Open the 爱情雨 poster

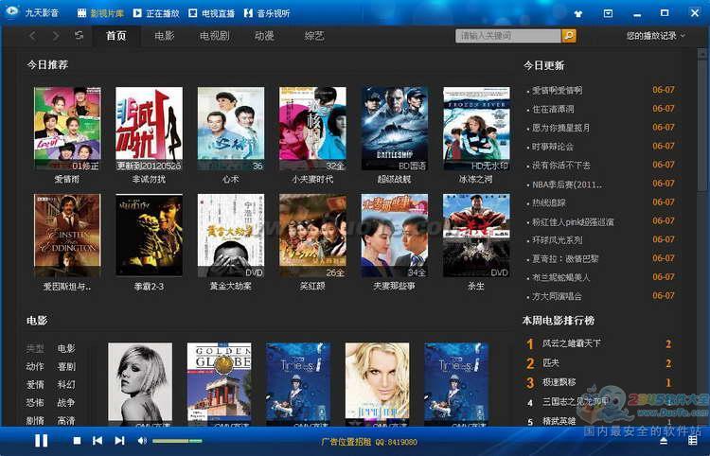(x=67, y=129)
